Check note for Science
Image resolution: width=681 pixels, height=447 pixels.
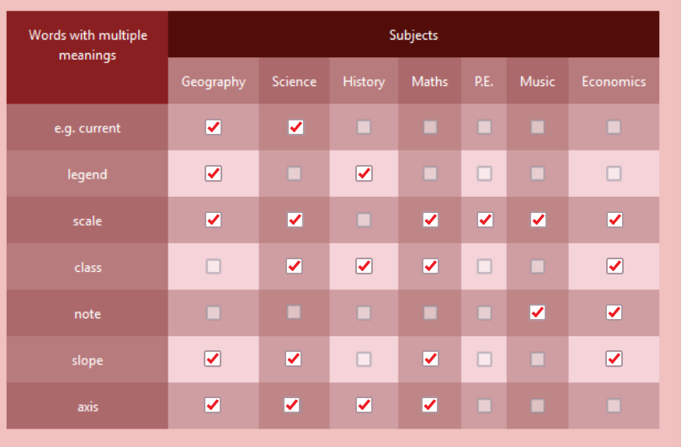coord(294,312)
